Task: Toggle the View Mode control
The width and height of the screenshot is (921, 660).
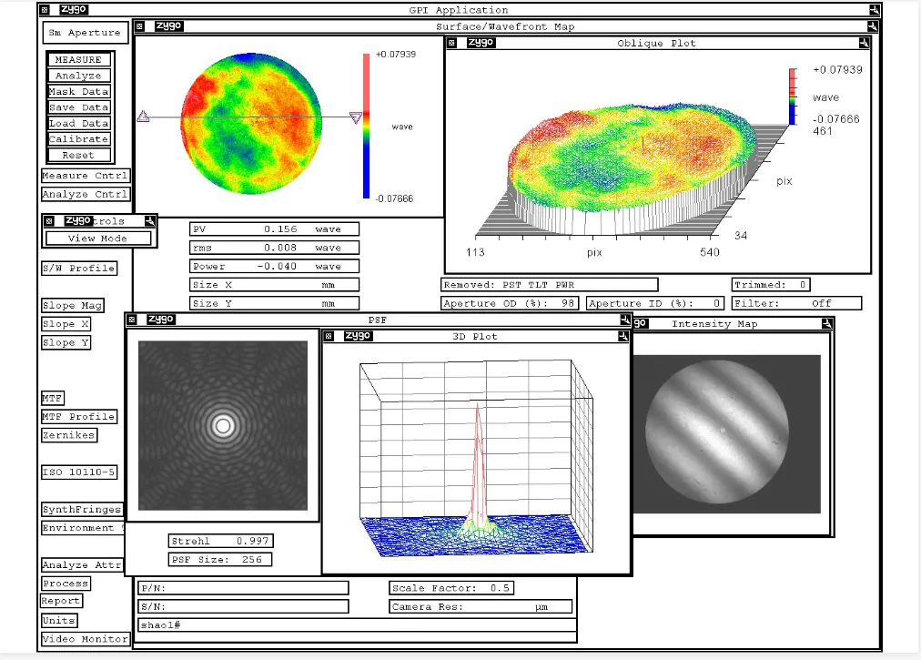Action: pyautogui.click(x=98, y=239)
